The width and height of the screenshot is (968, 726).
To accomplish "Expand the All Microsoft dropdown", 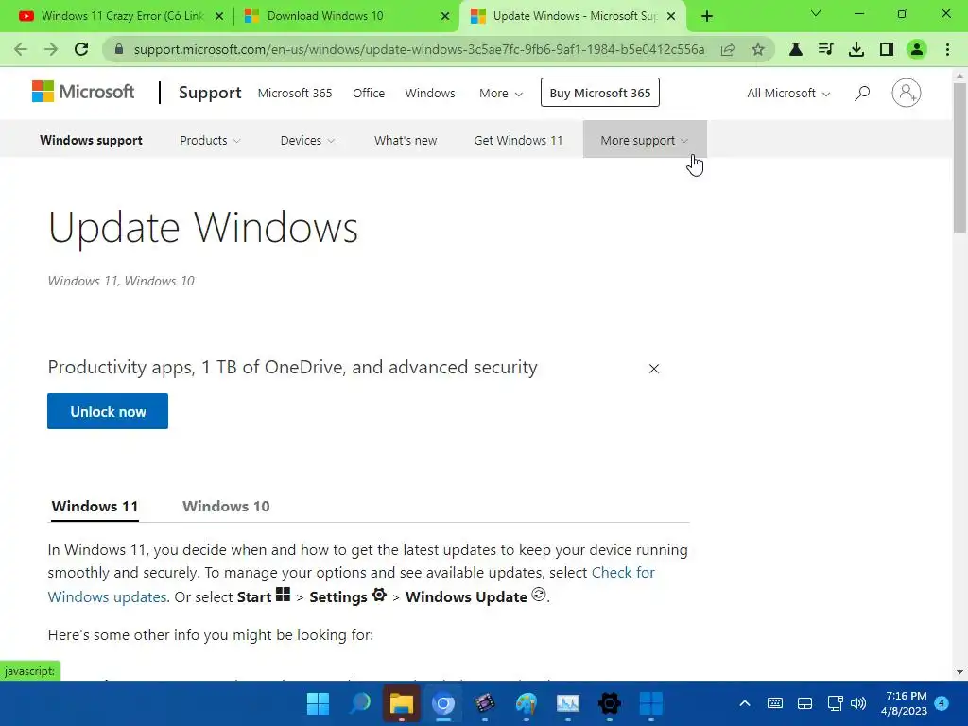I will [x=788, y=94].
